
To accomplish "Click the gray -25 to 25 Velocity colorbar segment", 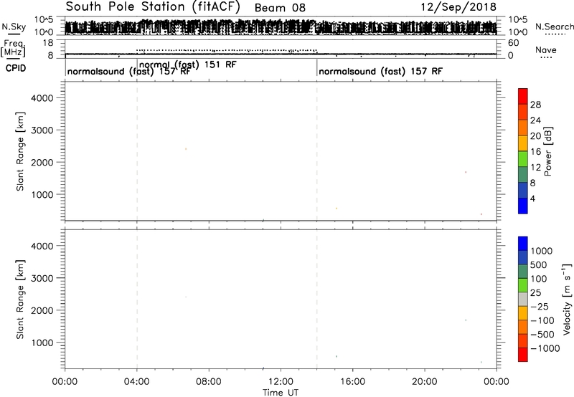I will [523, 299].
